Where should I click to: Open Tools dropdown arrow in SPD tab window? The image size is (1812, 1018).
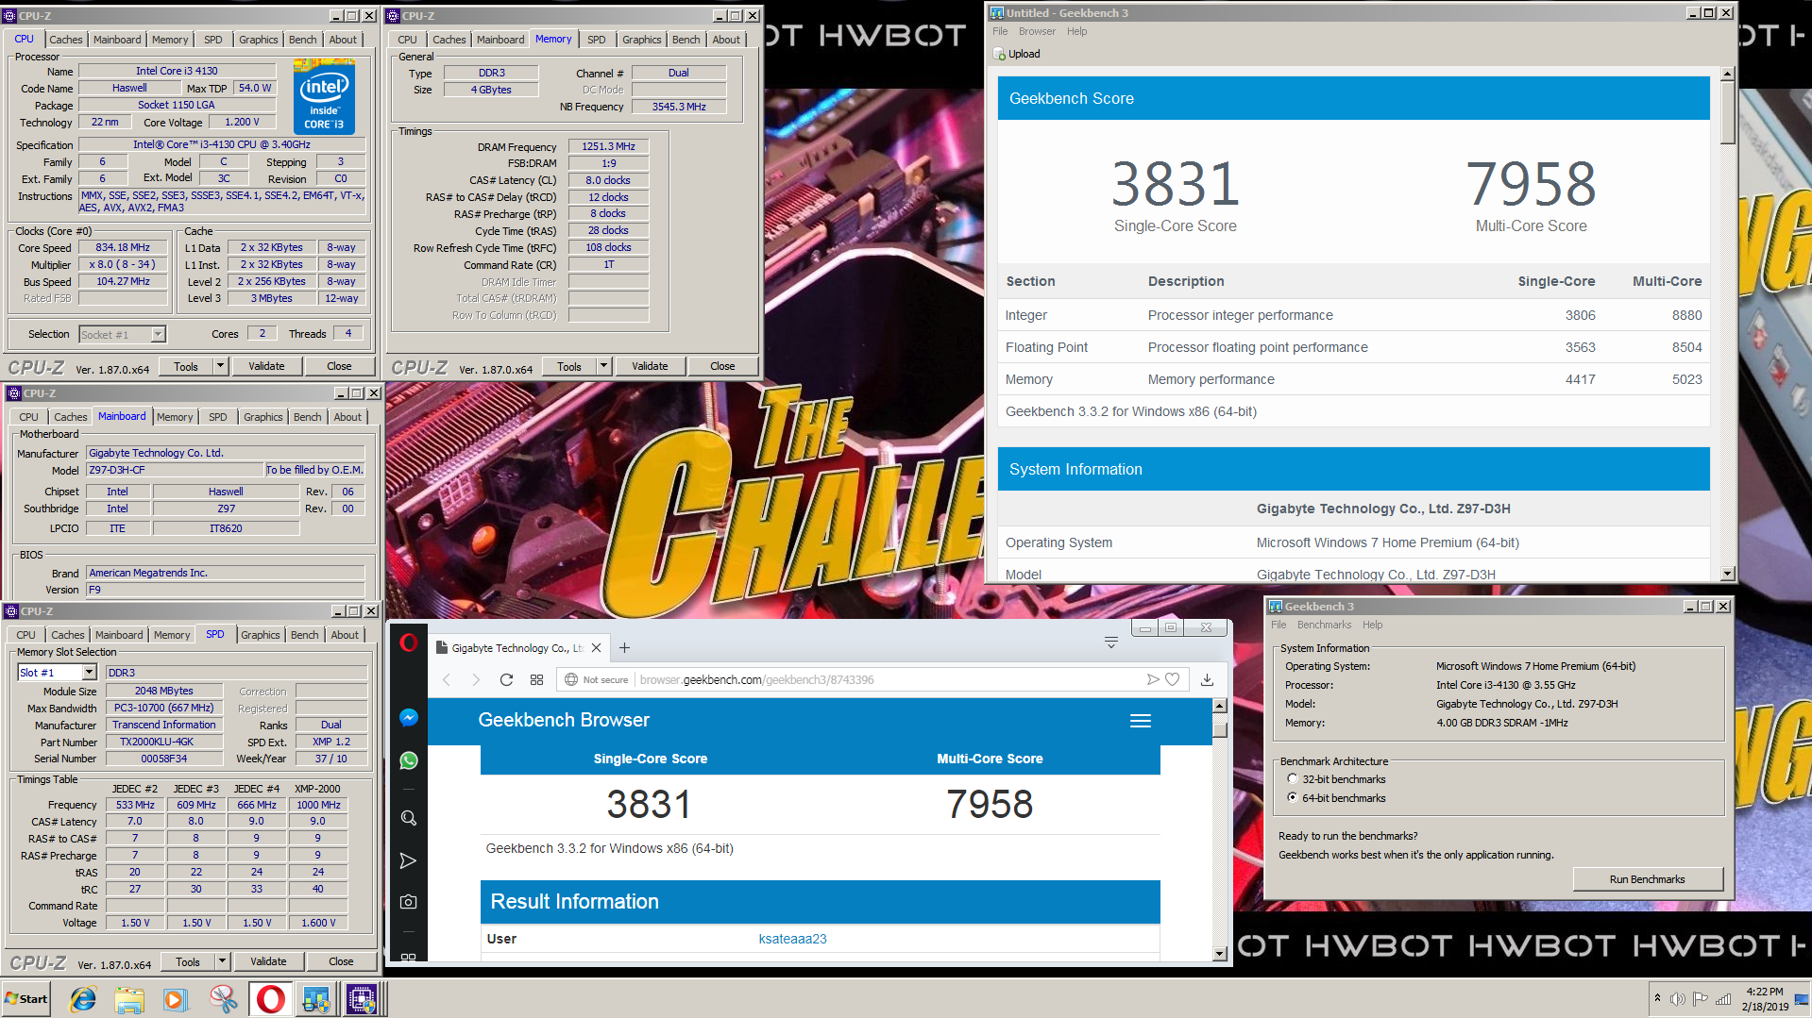[222, 961]
